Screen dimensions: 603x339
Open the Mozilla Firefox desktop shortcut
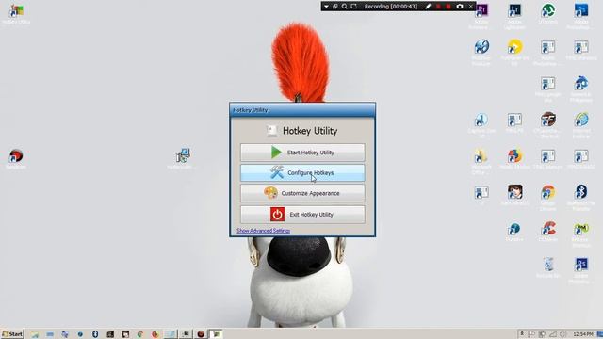pyautogui.click(x=514, y=159)
